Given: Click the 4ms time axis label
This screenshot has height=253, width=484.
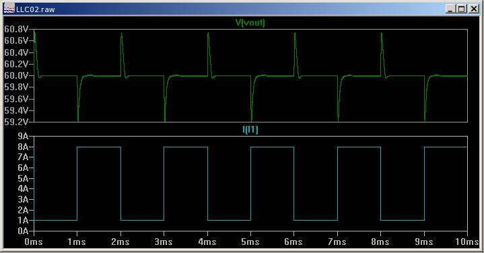Looking at the screenshot, I should (x=207, y=242).
